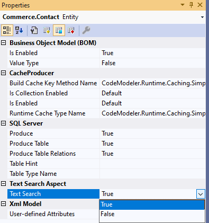Image resolution: width=209 pixels, height=223 pixels.
Task: Click the BOM Is Enabled True value
Action: point(152,53)
